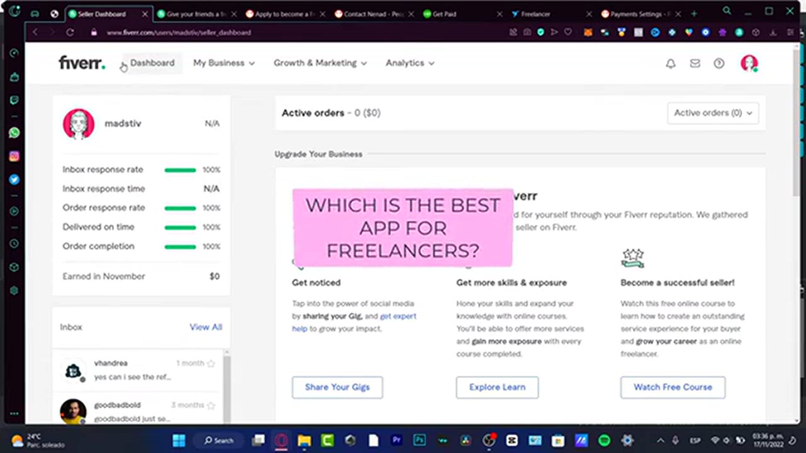The width and height of the screenshot is (806, 453).
Task: Click the Share Your Gigs button
Action: tap(337, 387)
